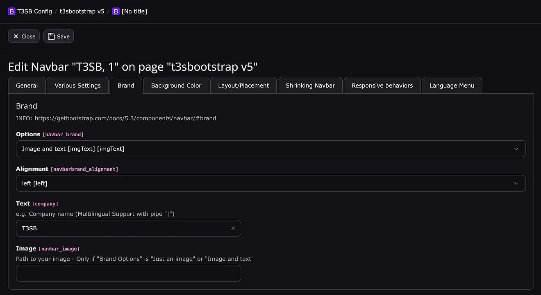The width and height of the screenshot is (541, 295).
Task: Click the T3SB Config breadcrumb text
Action: [x=34, y=11]
